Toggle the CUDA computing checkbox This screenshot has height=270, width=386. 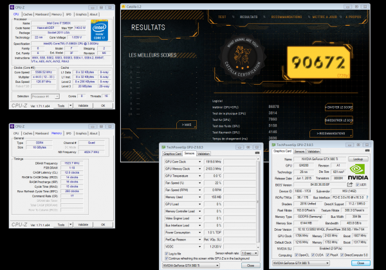pos(313,255)
